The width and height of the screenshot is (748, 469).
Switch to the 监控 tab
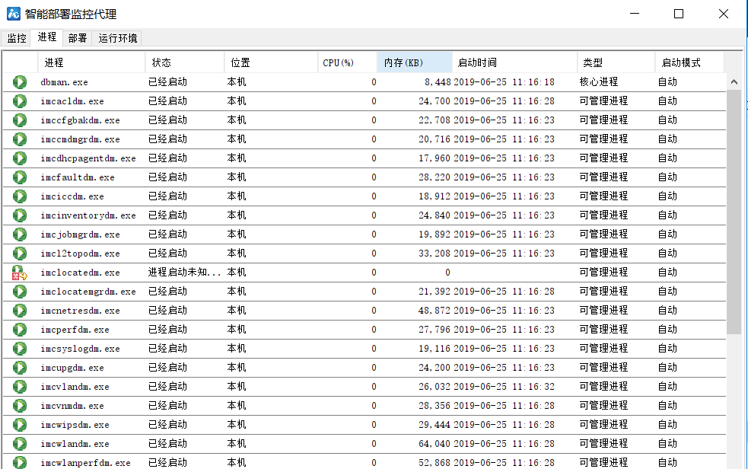click(17, 38)
